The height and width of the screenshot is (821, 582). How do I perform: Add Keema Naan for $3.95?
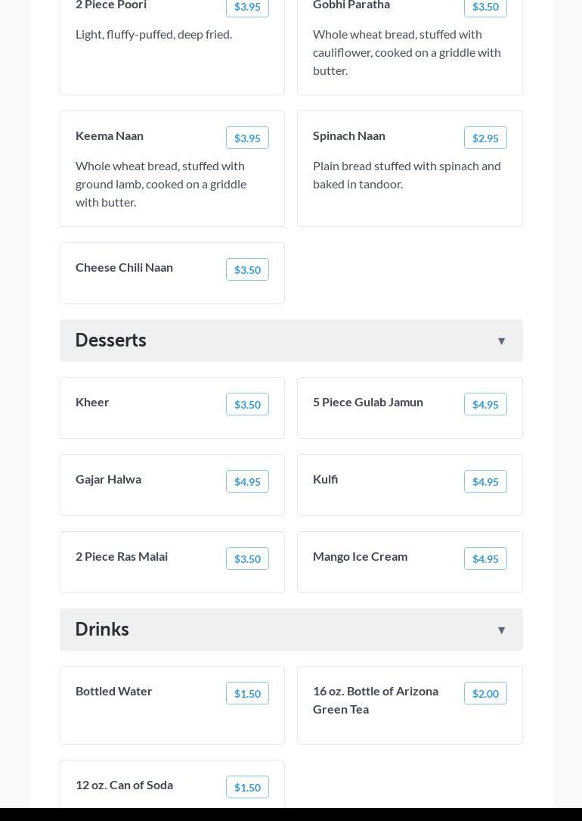[247, 138]
